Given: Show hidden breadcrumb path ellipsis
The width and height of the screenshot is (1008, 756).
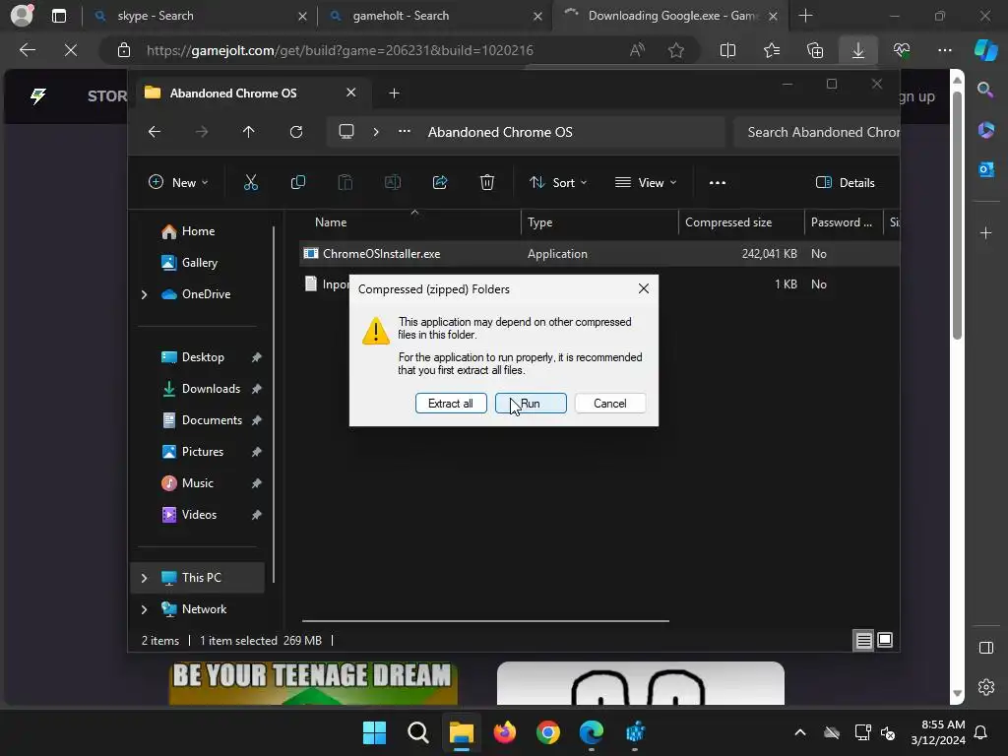Looking at the screenshot, I should click(405, 132).
